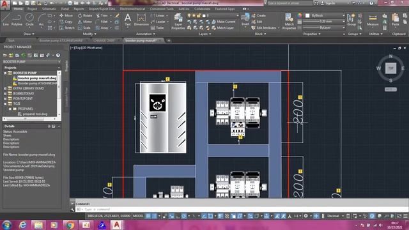The height and width of the screenshot is (230, 409).
Task: Click the block Edit button
Action: (257, 22)
